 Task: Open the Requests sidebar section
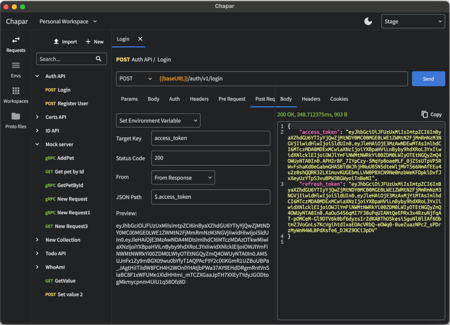(x=16, y=45)
